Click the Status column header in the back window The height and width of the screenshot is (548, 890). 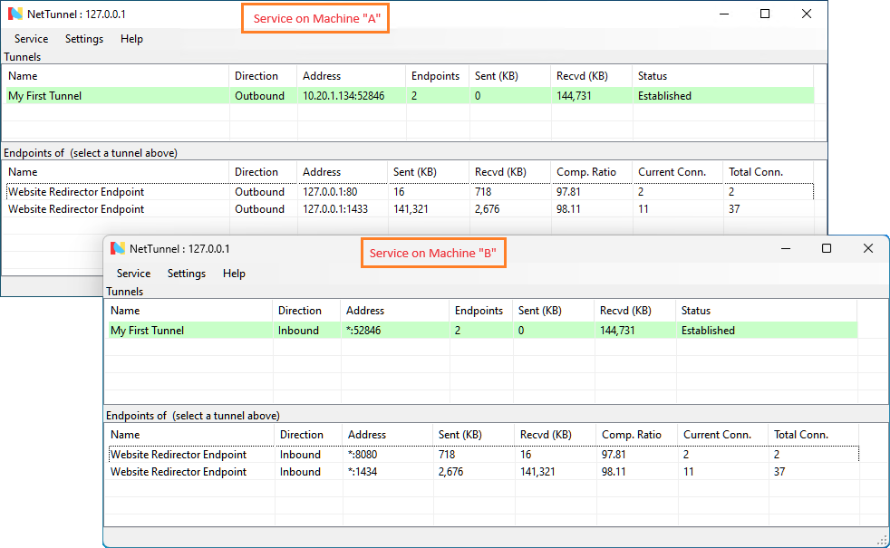[653, 76]
